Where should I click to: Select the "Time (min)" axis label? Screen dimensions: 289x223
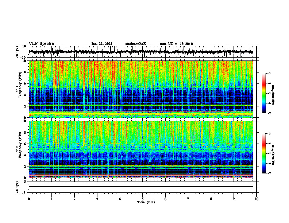pos(146,202)
